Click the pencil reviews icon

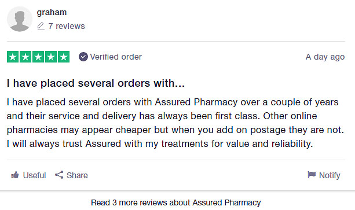[x=41, y=26]
